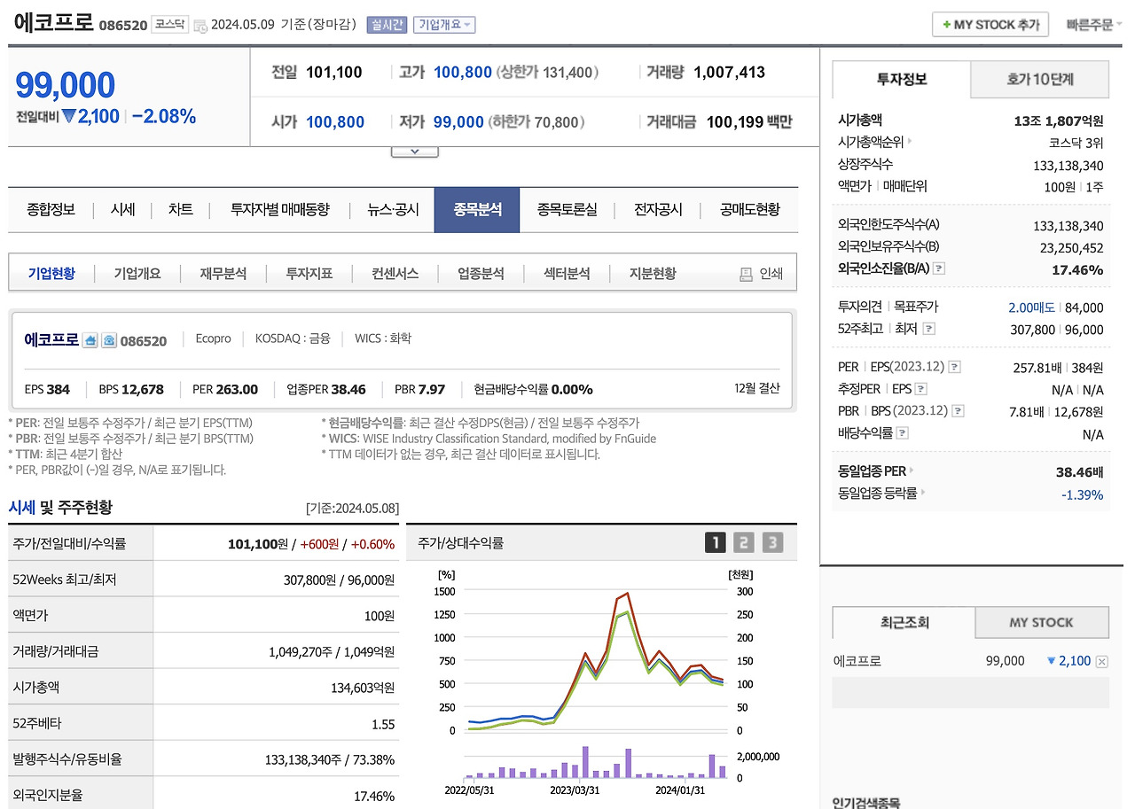
Task: Click the second small icon just before code 086520 in the company box
Action: coord(109,340)
